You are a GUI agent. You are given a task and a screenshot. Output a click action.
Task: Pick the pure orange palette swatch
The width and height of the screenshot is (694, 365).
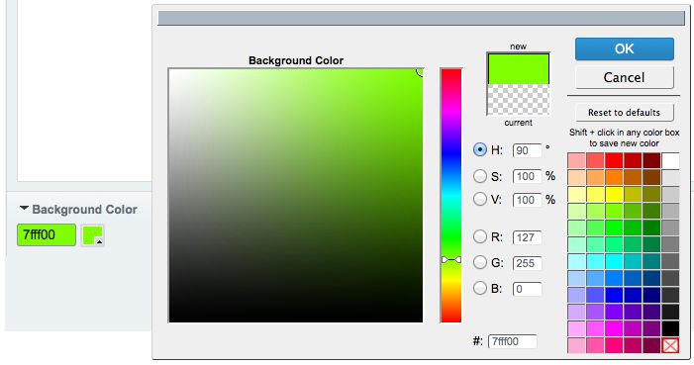614,177
